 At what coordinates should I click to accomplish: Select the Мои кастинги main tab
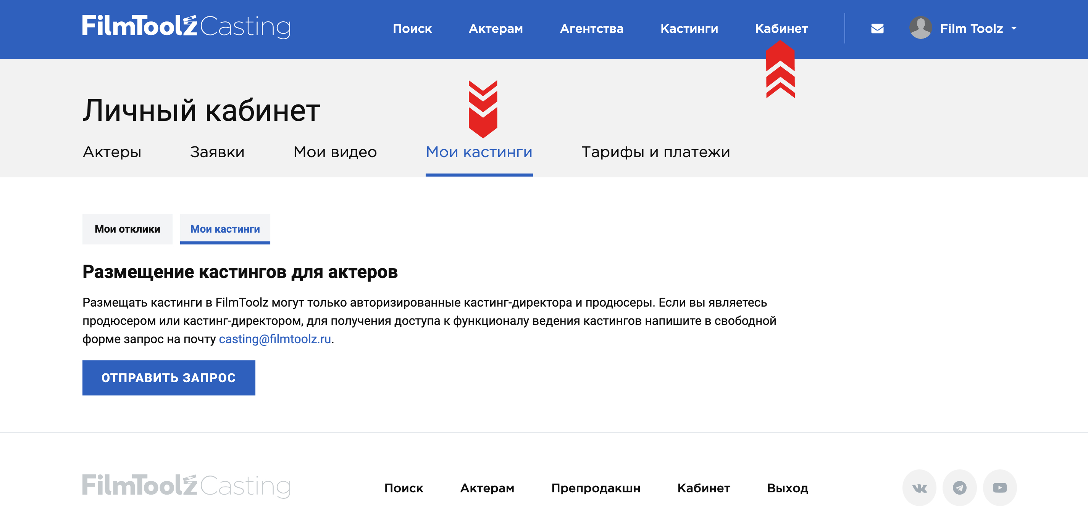(x=479, y=152)
